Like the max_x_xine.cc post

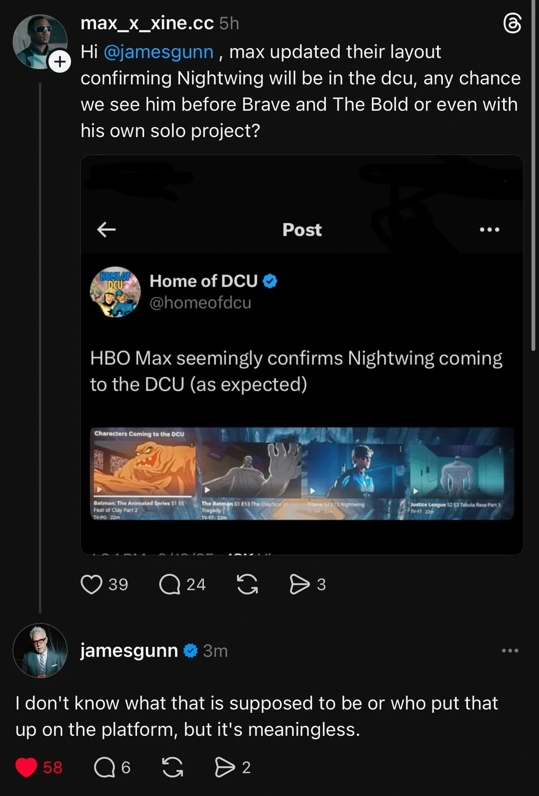[91, 584]
